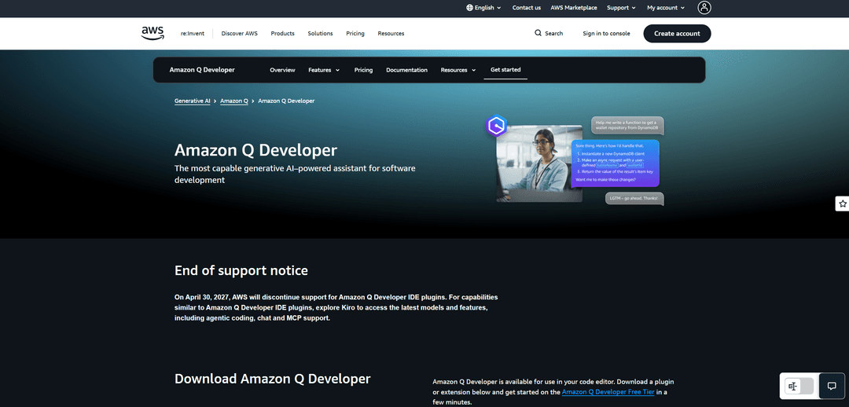Image resolution: width=849 pixels, height=407 pixels.
Task: Open the Discover AWS menu
Action: point(239,34)
